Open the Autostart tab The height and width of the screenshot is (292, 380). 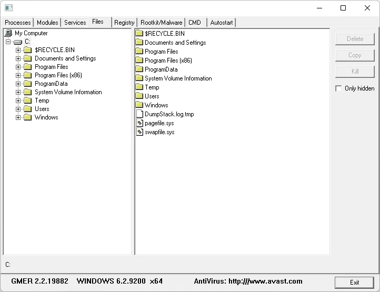pos(222,23)
